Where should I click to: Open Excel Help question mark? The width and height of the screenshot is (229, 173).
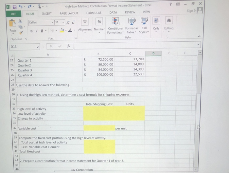coord(170,4)
